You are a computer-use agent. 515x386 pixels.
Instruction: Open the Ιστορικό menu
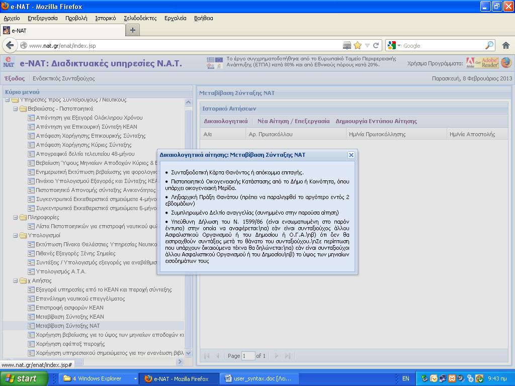point(106,18)
